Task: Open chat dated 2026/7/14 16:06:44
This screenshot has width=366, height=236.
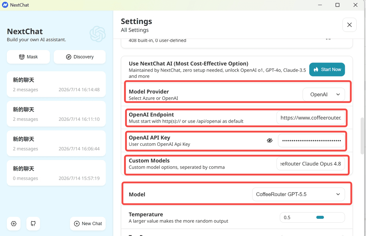Action: click(56, 144)
